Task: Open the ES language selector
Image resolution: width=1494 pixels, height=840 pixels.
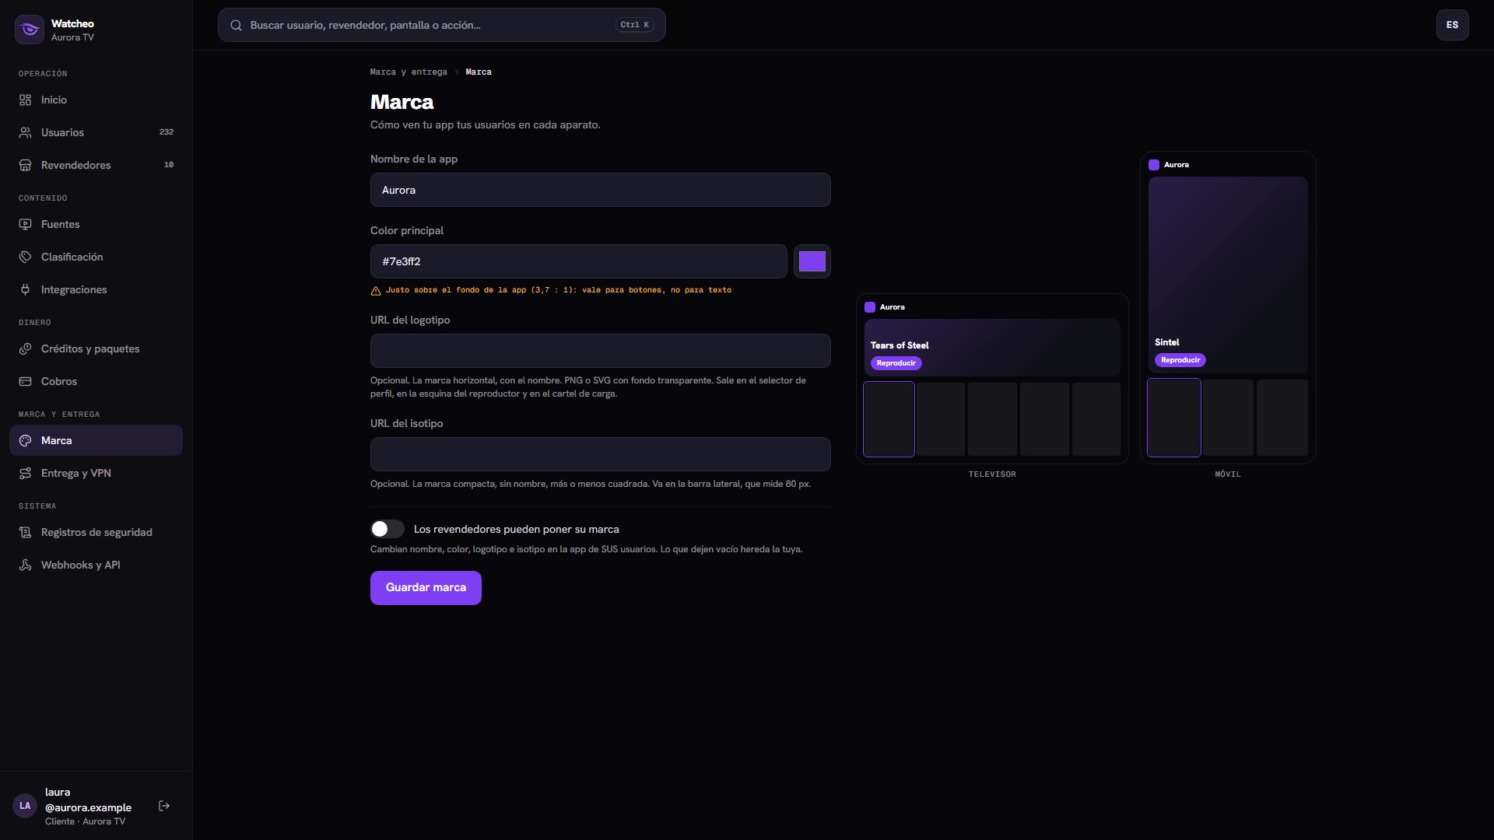Action: tap(1452, 25)
